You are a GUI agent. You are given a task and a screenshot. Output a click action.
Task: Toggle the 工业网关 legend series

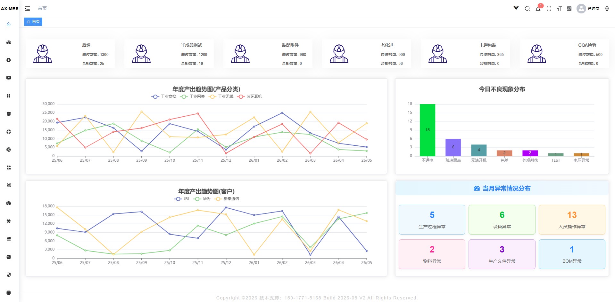tap(192, 97)
